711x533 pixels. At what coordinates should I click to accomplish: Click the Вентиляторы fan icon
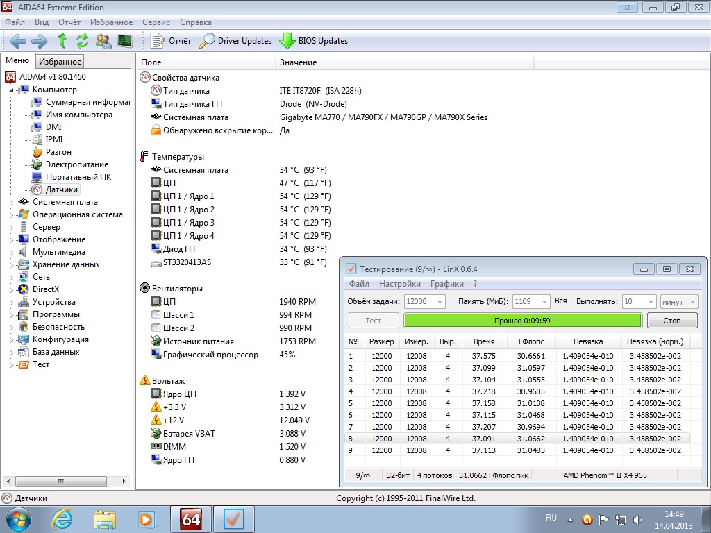tap(144, 288)
